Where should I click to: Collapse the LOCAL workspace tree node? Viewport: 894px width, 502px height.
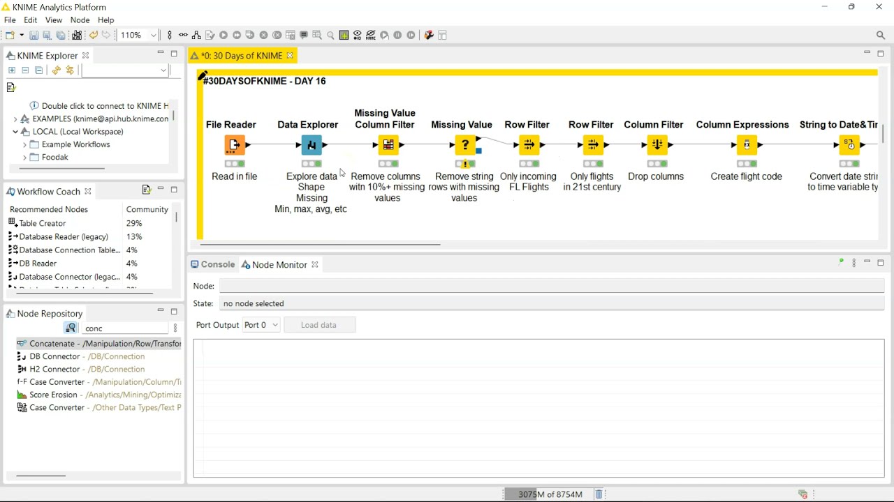(x=15, y=132)
